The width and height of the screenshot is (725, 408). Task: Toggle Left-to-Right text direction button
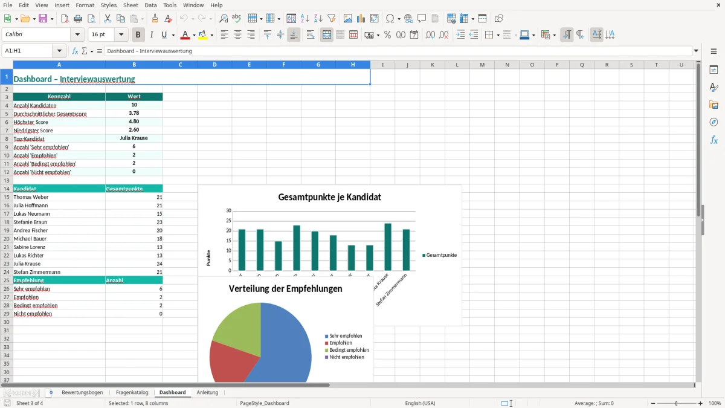click(x=567, y=35)
